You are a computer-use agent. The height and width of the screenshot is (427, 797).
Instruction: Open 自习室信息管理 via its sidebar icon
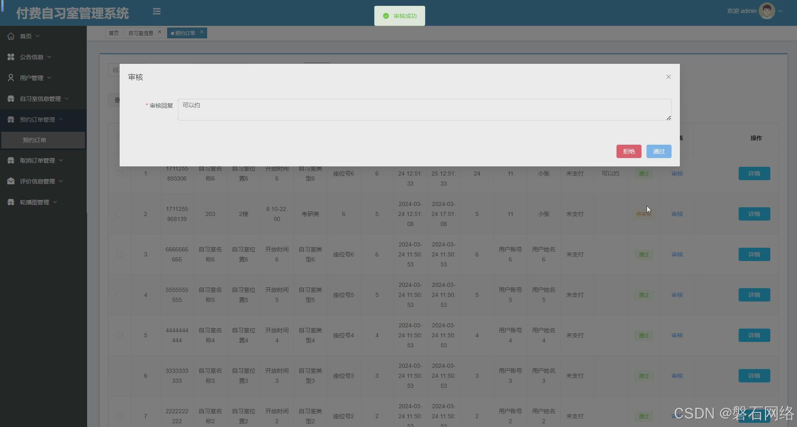click(x=11, y=98)
